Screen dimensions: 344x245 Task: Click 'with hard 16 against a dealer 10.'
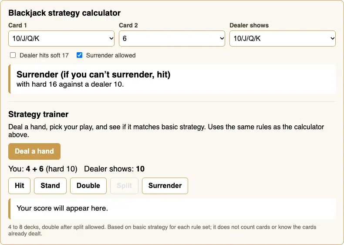click(x=70, y=84)
